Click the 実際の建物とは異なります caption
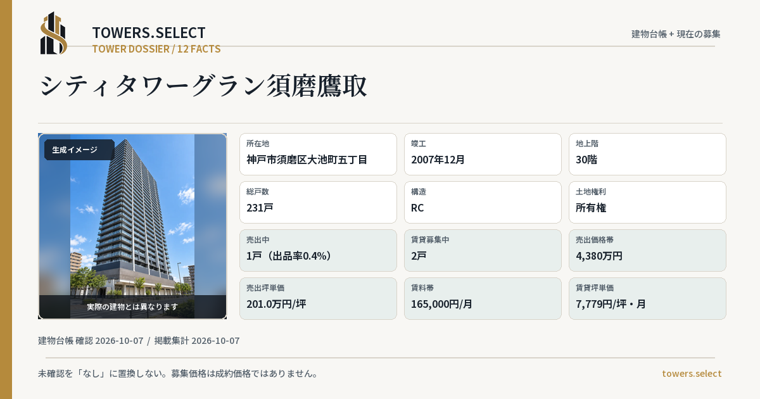The width and height of the screenshot is (760, 399). click(x=132, y=307)
